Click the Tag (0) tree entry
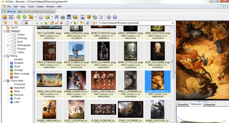 pyautogui.click(x=14, y=27)
